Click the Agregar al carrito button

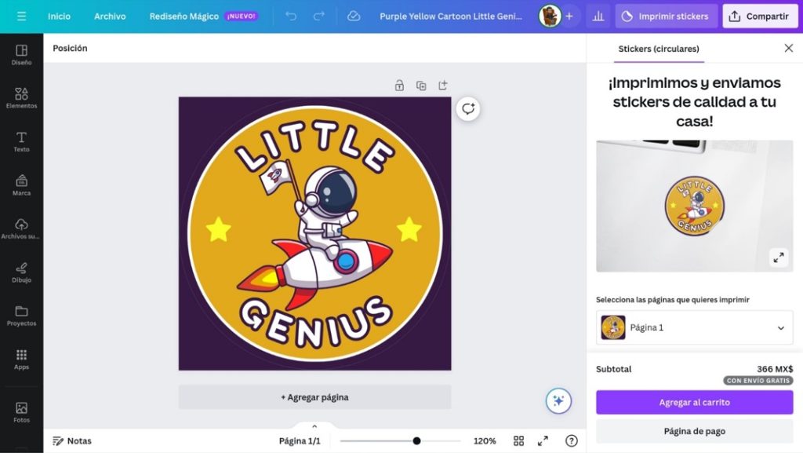click(x=693, y=402)
